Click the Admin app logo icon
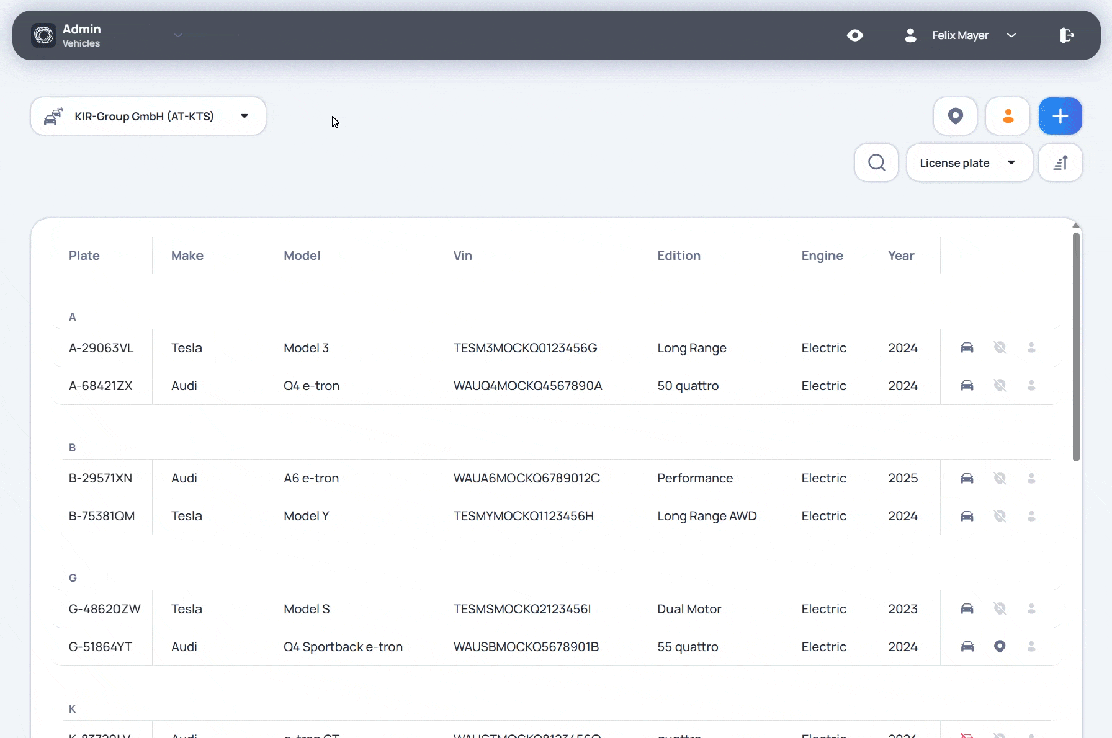Screen dimensions: 1112x738 click(44, 35)
